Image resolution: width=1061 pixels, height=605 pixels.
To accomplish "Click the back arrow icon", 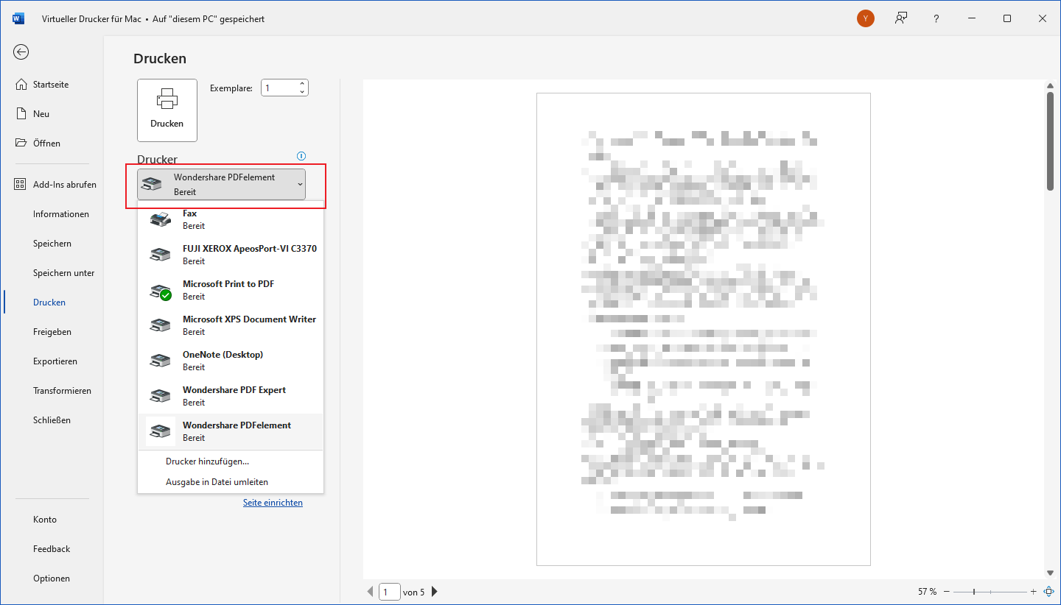I will (x=21, y=52).
